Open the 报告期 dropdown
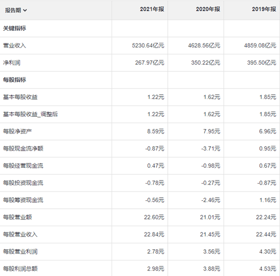280x276 pixels. pyautogui.click(x=16, y=10)
